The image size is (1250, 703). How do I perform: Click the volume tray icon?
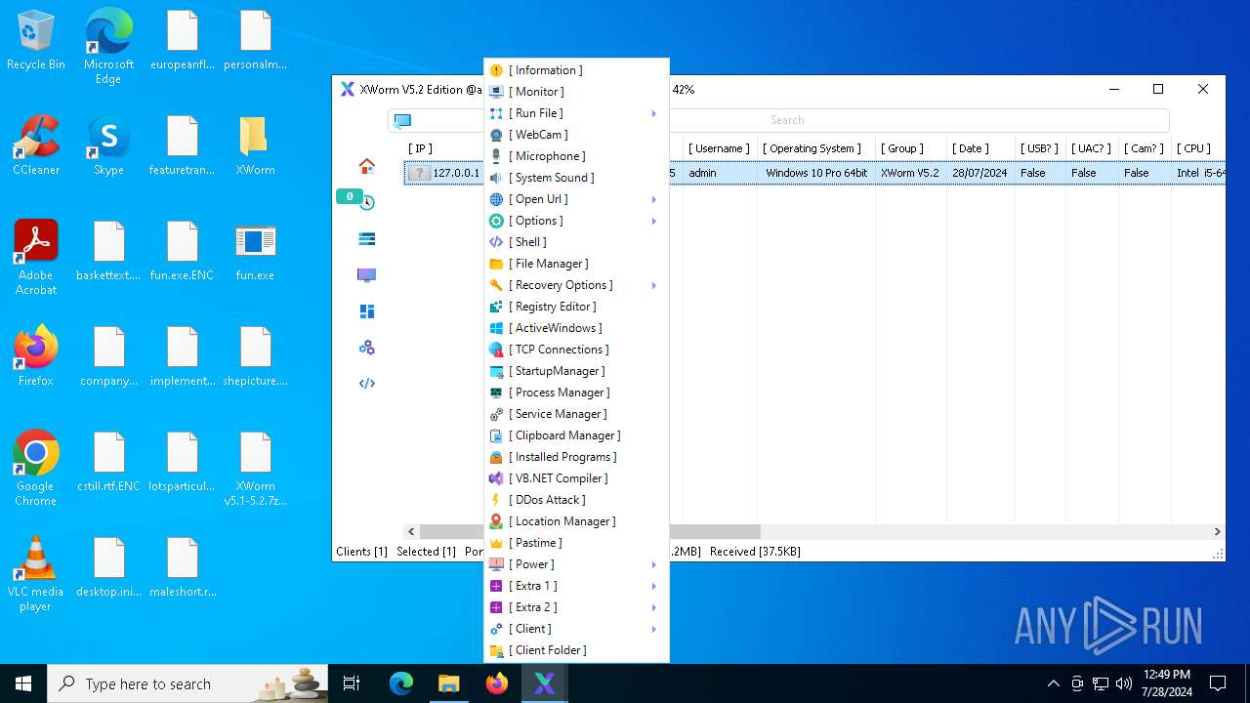[x=1124, y=683]
